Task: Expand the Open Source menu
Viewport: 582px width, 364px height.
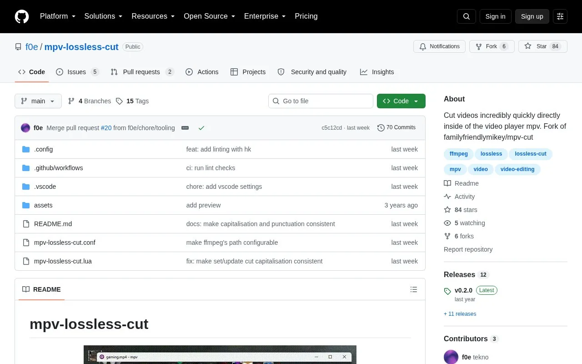Action: click(210, 16)
